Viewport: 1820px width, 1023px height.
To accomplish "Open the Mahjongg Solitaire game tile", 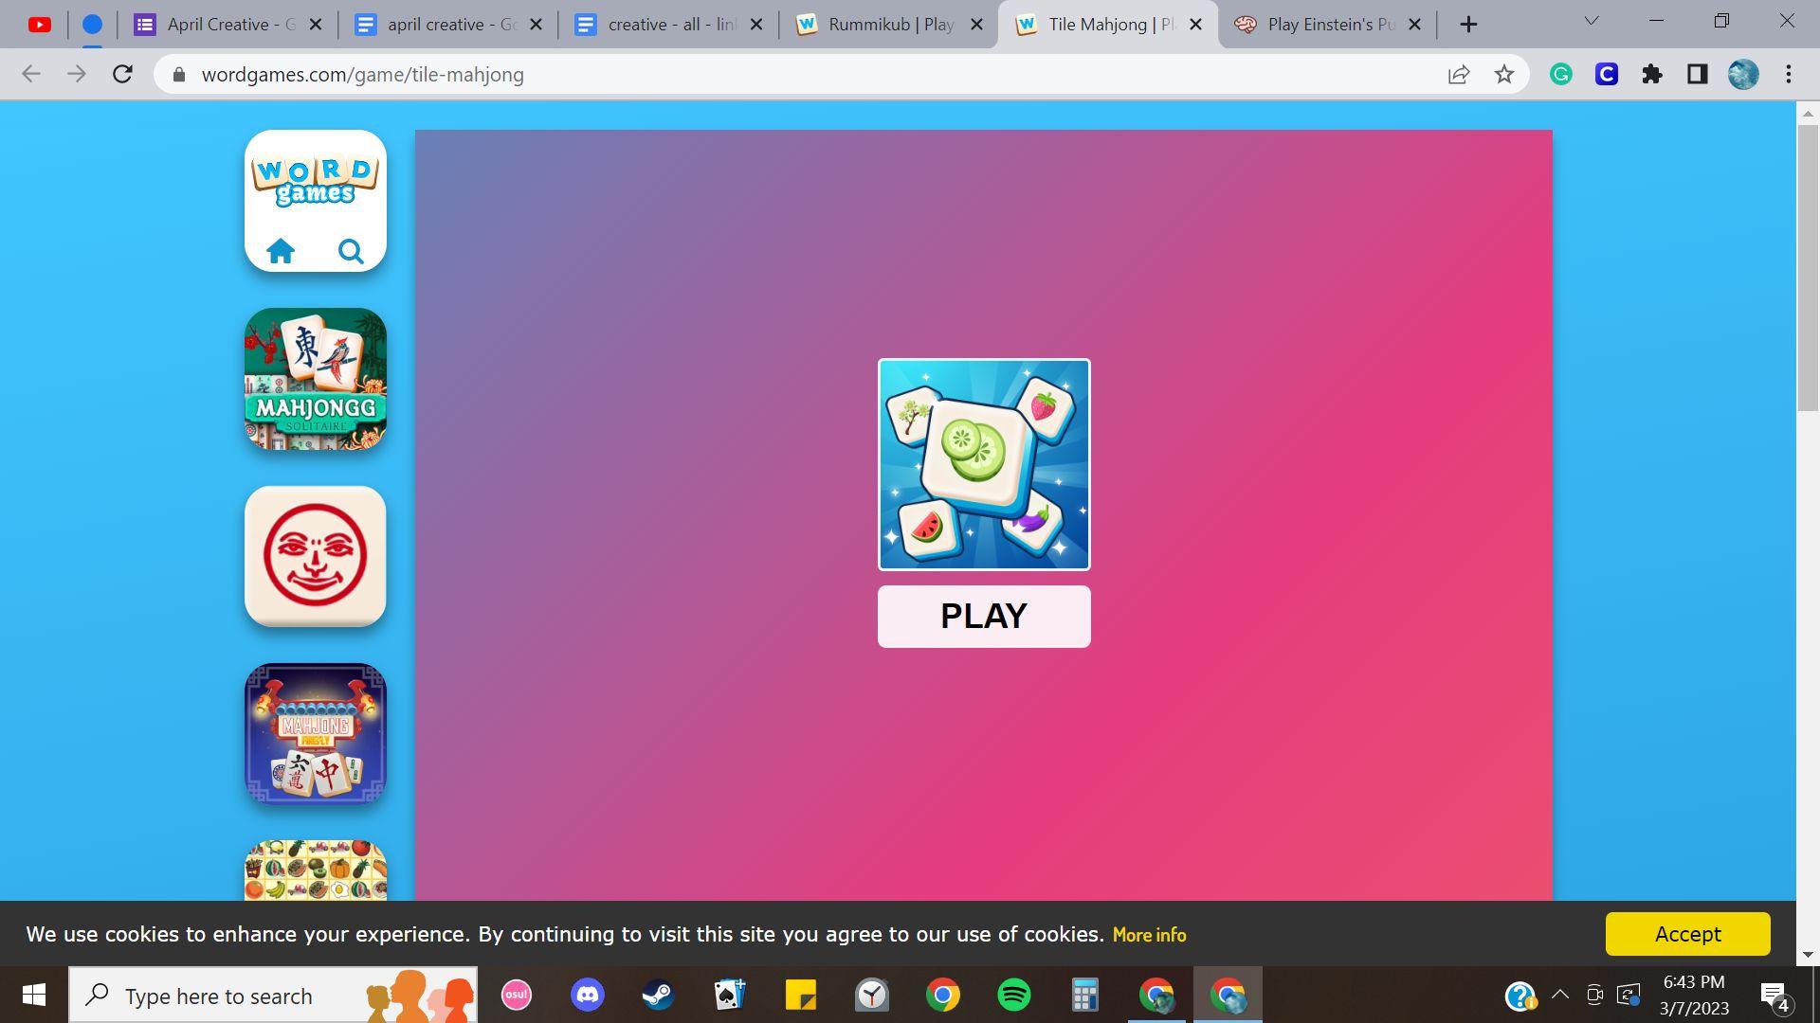I will [316, 379].
